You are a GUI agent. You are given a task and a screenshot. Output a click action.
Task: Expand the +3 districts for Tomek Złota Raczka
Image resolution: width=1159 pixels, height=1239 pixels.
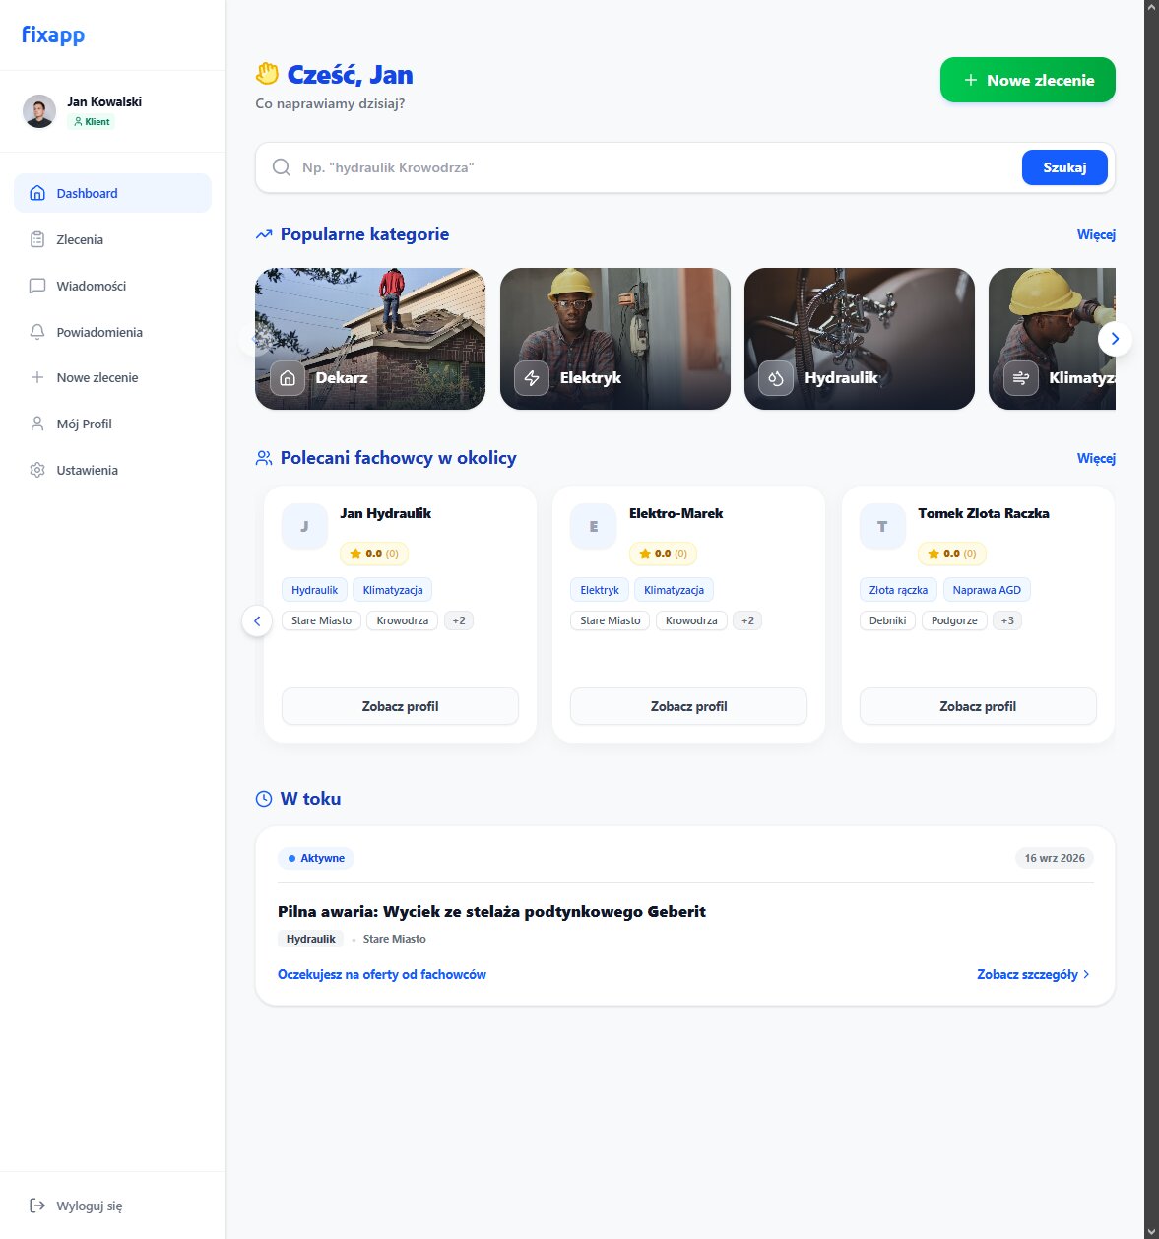click(1007, 620)
